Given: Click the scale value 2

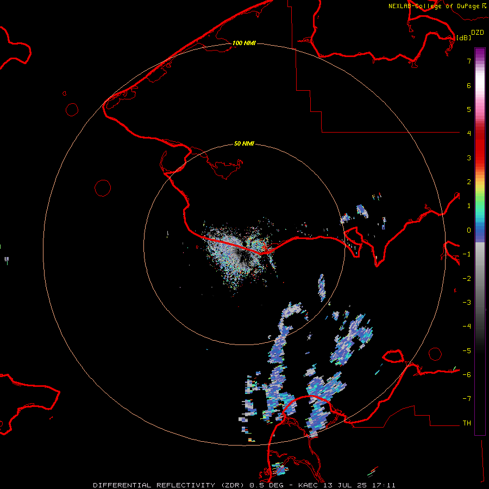Looking at the screenshot, I should [469, 182].
